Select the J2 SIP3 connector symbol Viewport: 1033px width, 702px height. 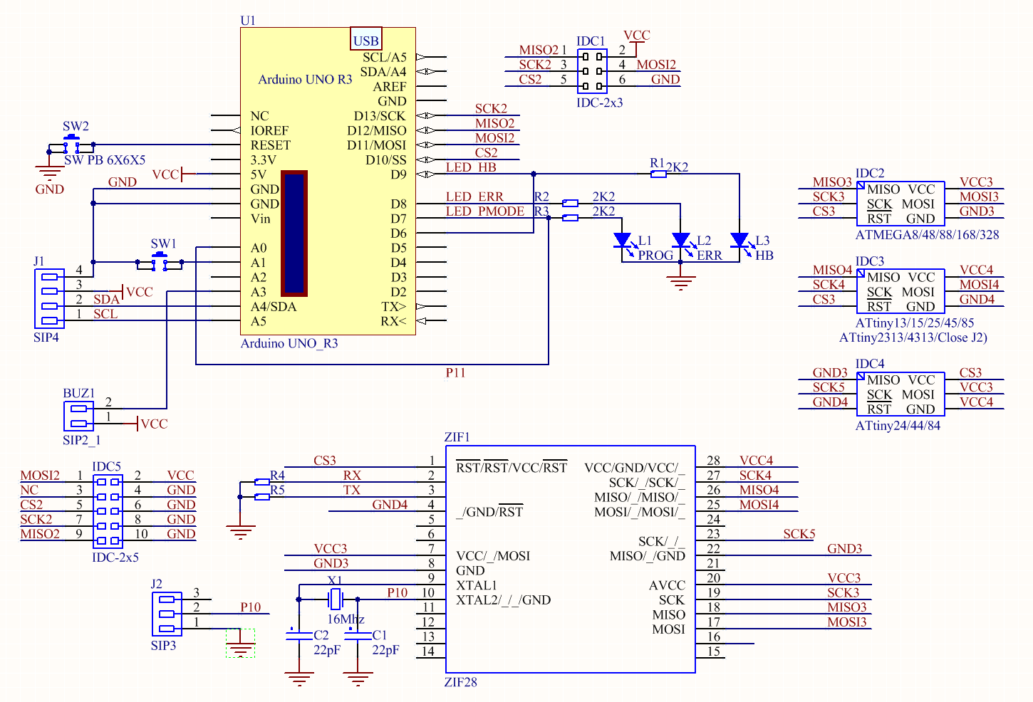167,614
